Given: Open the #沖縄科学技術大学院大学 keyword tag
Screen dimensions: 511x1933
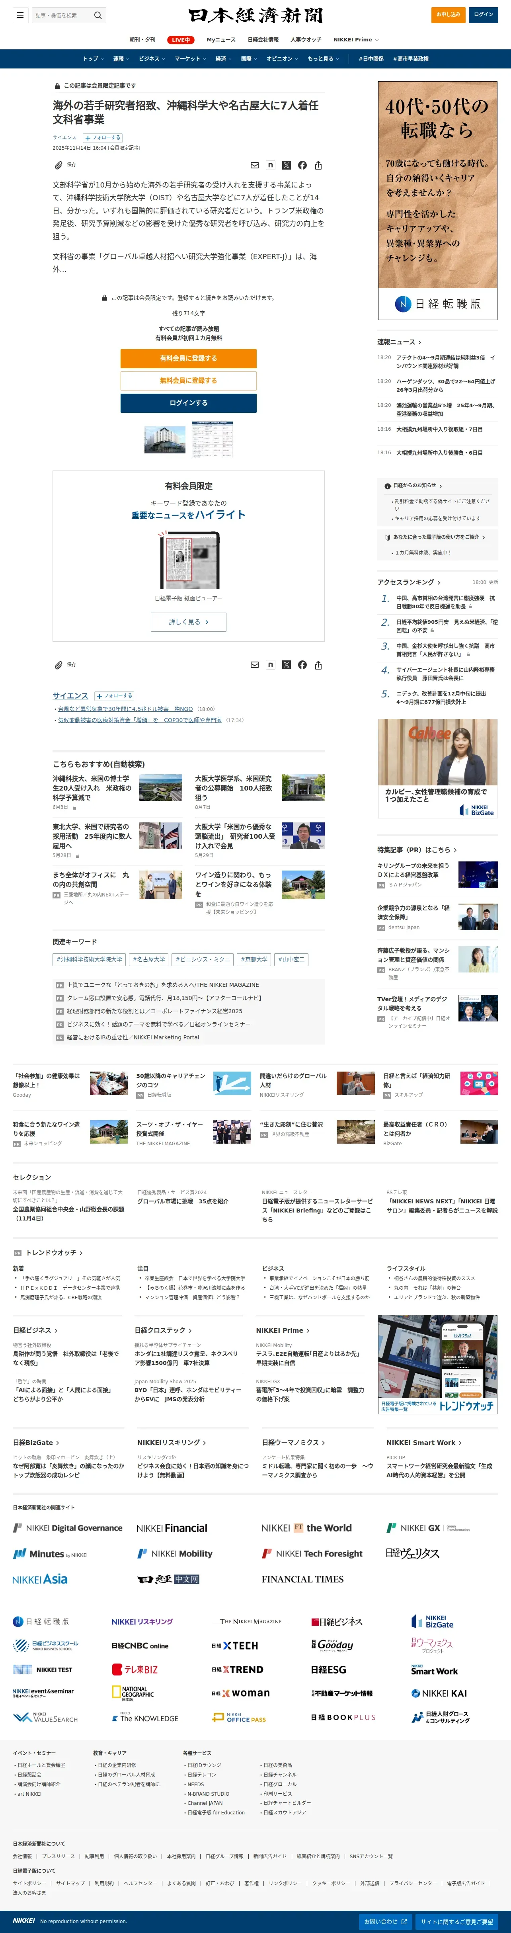Looking at the screenshot, I should click(x=88, y=959).
